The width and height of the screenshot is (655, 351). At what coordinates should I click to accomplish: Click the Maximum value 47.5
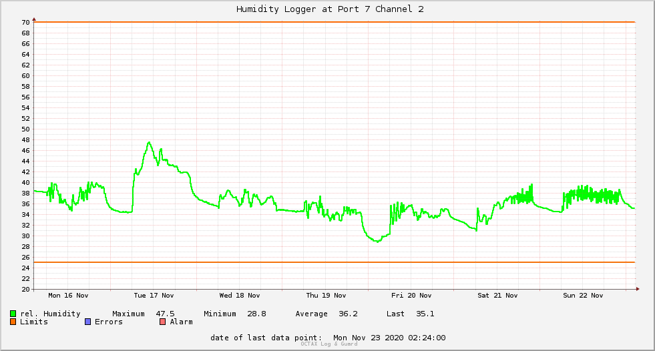pyautogui.click(x=165, y=314)
